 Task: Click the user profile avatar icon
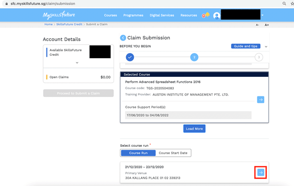(x=217, y=16)
